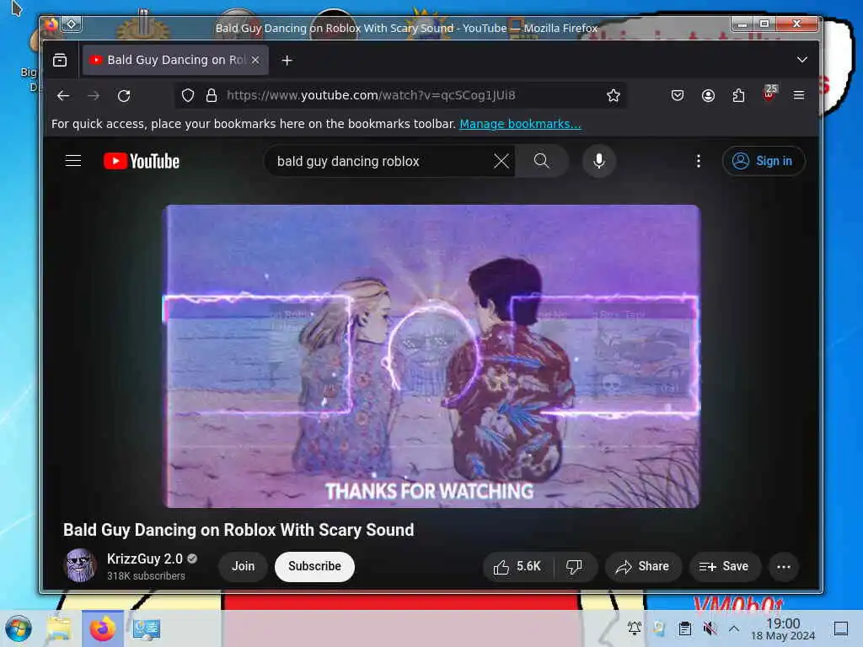Open notifications bell in system tray

click(x=634, y=628)
